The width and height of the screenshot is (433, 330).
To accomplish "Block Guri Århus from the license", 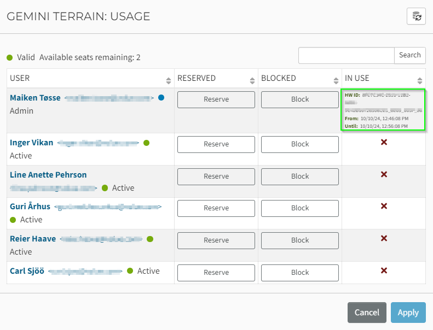I will tap(300, 208).
